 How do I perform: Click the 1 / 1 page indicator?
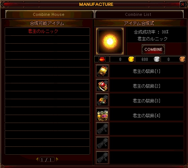tap(47, 159)
